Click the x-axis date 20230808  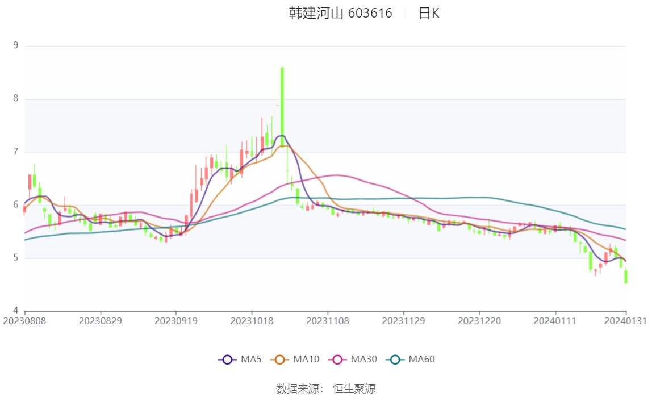click(24, 321)
